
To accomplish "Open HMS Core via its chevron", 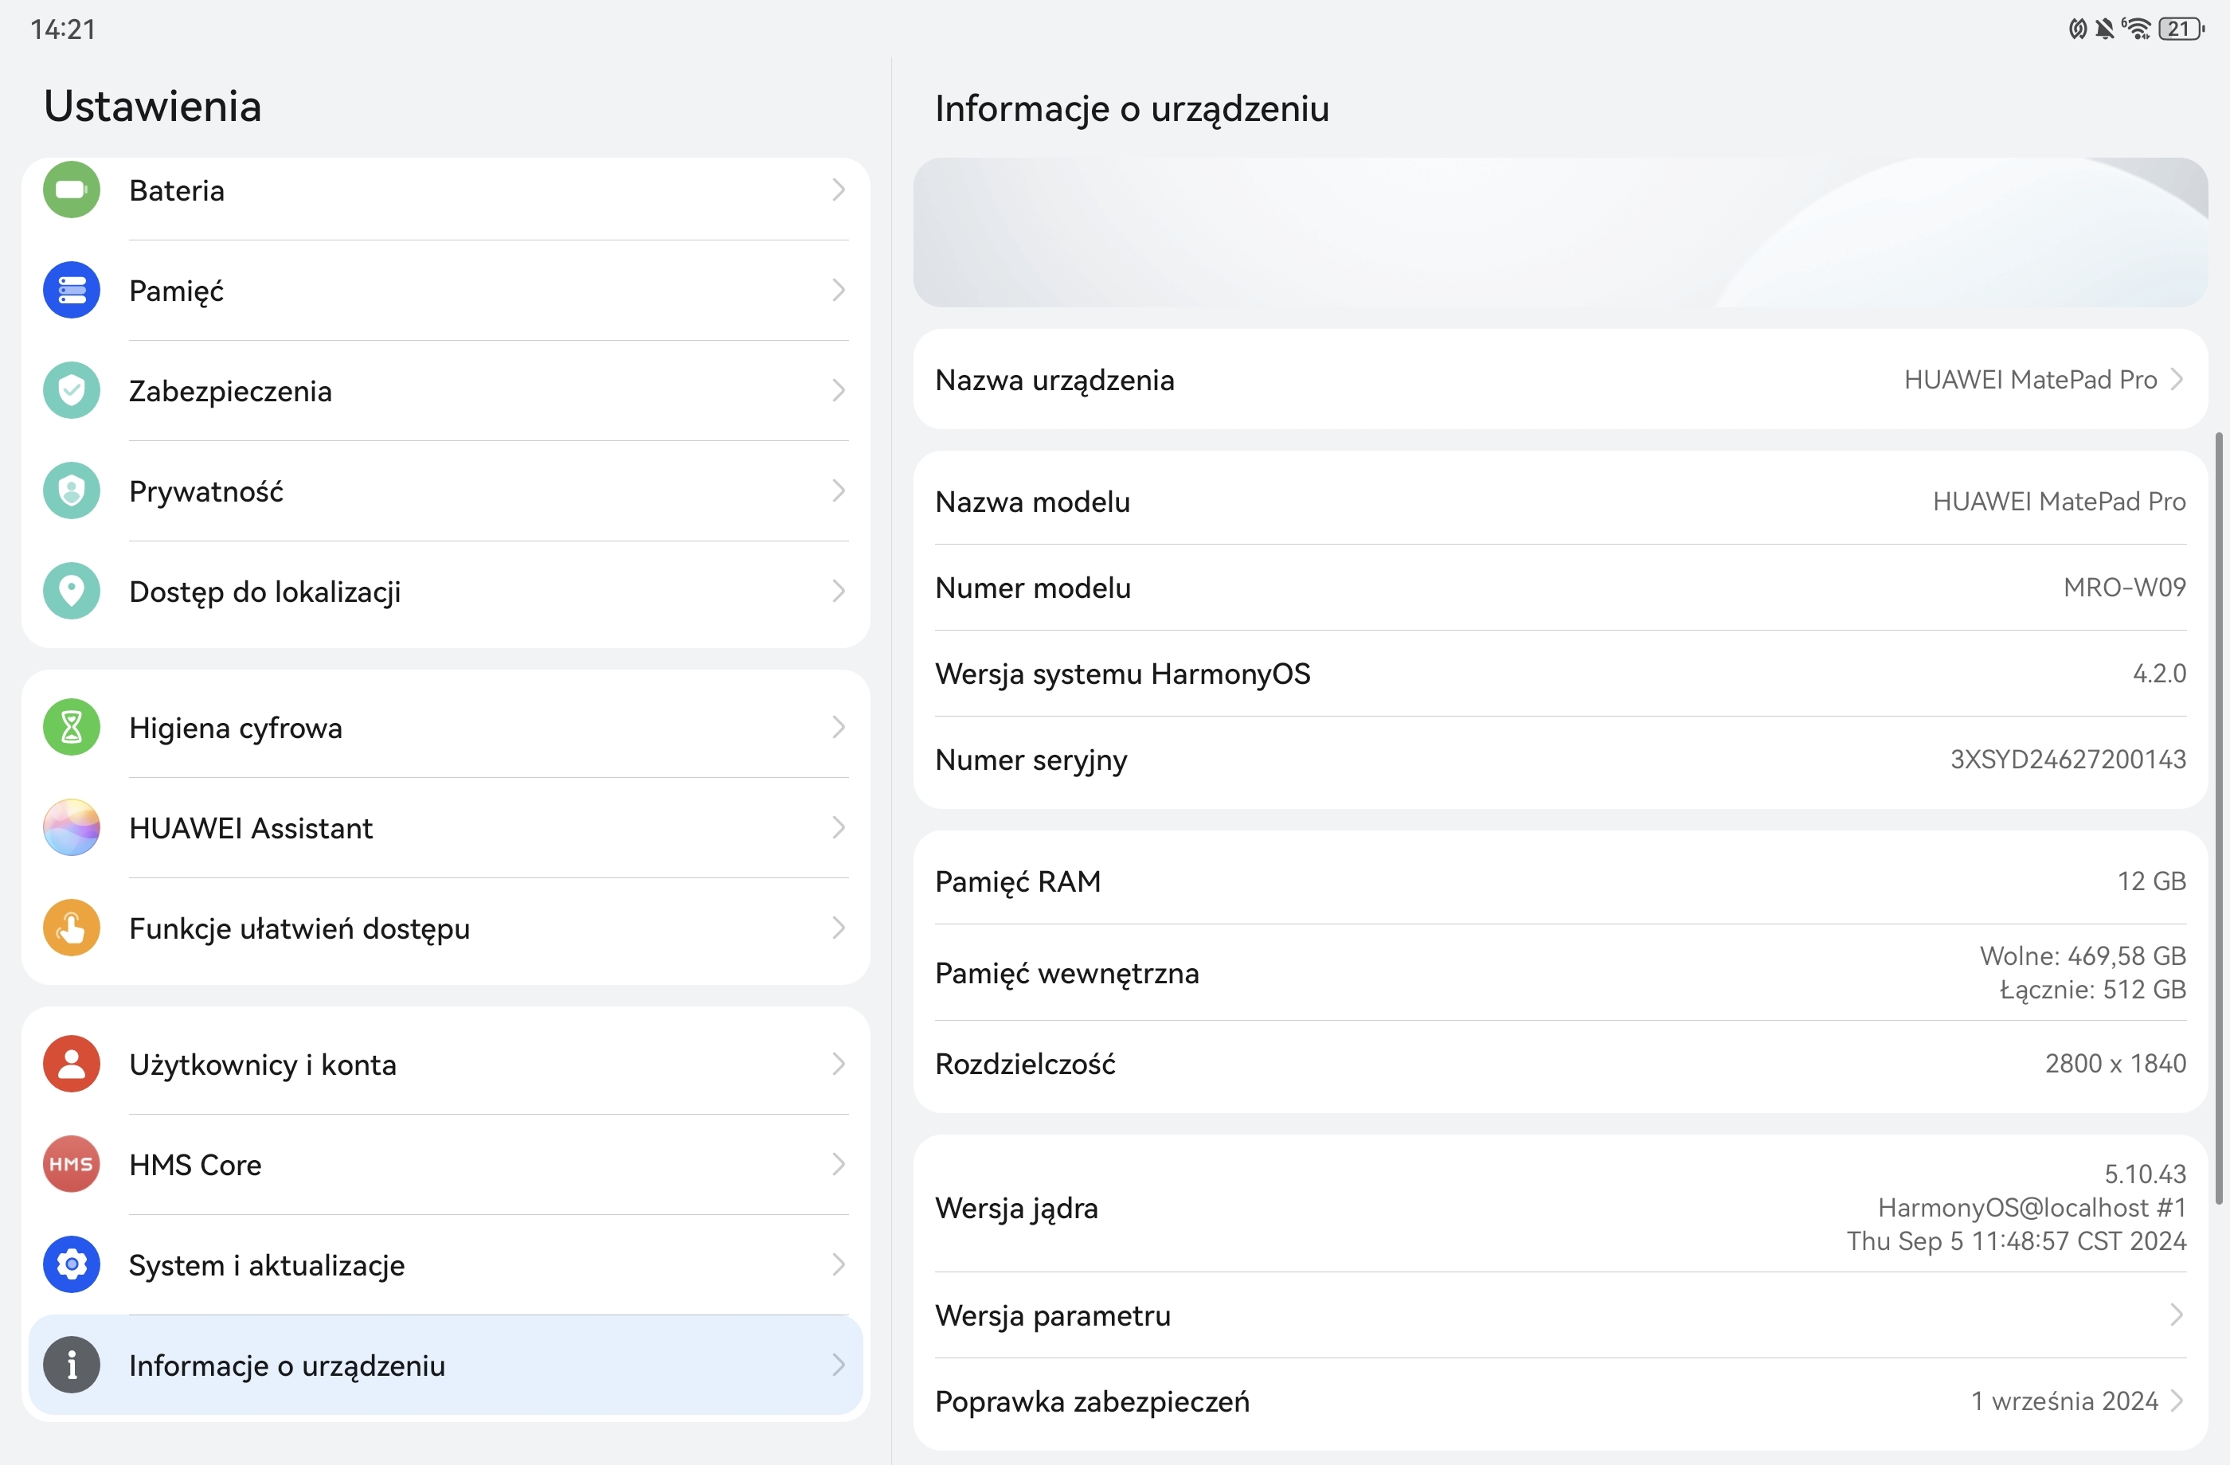I will [839, 1164].
